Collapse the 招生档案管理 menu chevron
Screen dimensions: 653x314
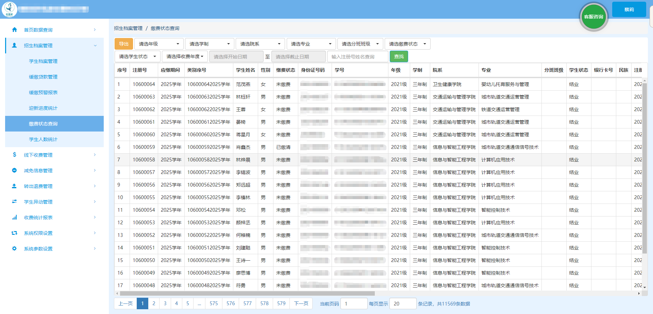[95, 46]
